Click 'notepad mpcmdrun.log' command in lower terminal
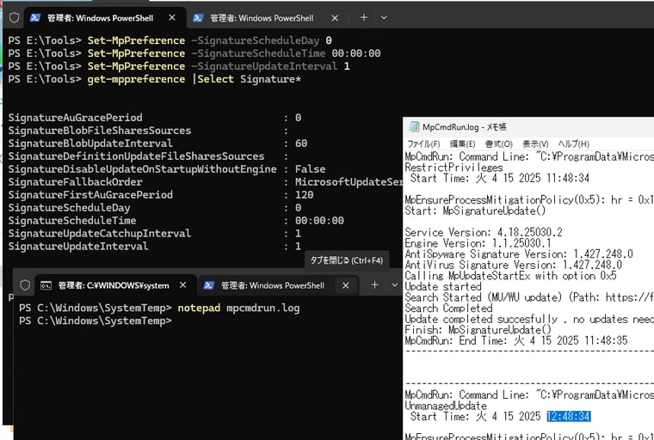Image resolution: width=654 pixels, height=440 pixels. (238, 308)
